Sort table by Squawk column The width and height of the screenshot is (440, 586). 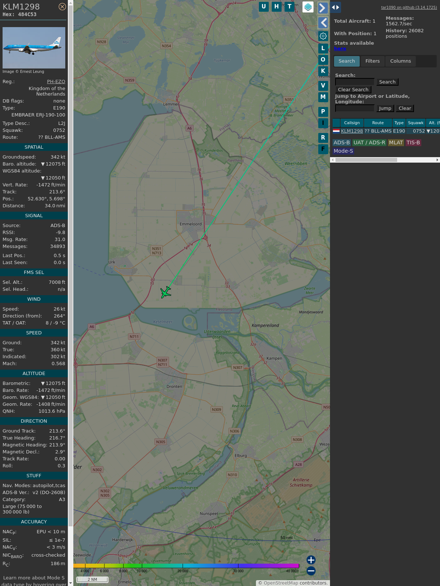[x=416, y=123]
